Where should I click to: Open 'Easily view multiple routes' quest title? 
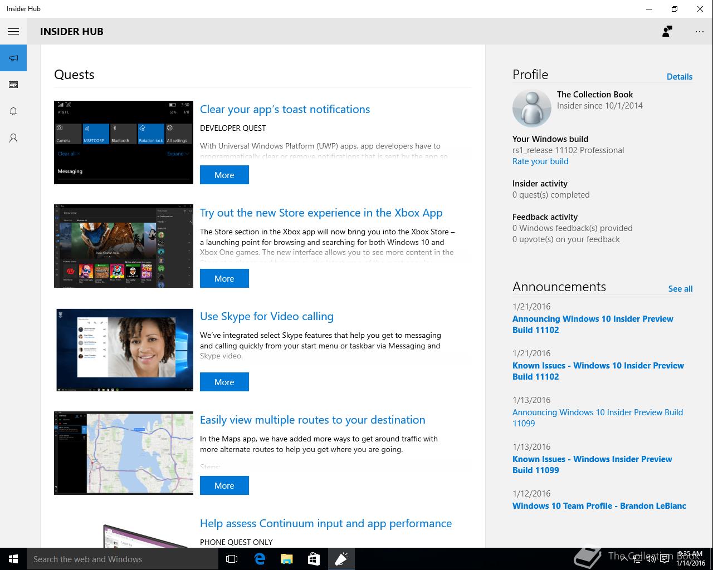coord(312,420)
